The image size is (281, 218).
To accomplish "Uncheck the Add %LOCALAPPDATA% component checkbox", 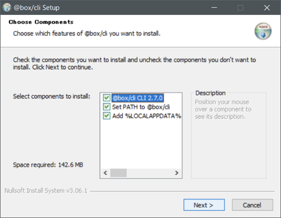I will 107,116.
